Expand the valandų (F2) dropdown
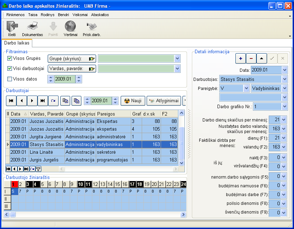Viewport: 294px width, 229px height. tap(284, 147)
